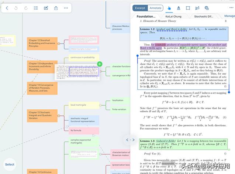Select the hand pointer tool
235x174 pixels.
(169, 8)
